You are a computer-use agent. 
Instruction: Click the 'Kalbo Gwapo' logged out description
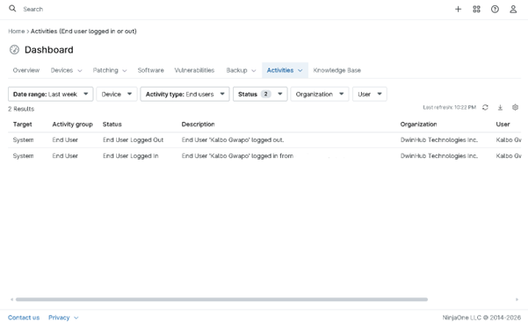[233, 140]
